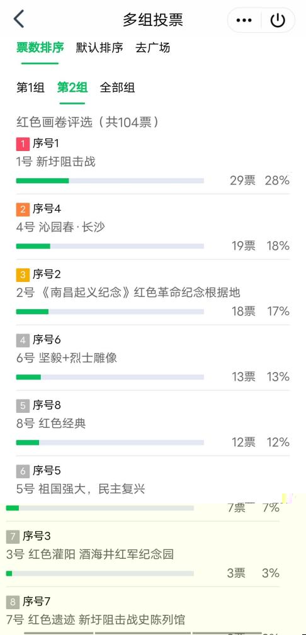Tap the gray rank 6 badge
This screenshot has height=635, width=306.
click(x=23, y=471)
